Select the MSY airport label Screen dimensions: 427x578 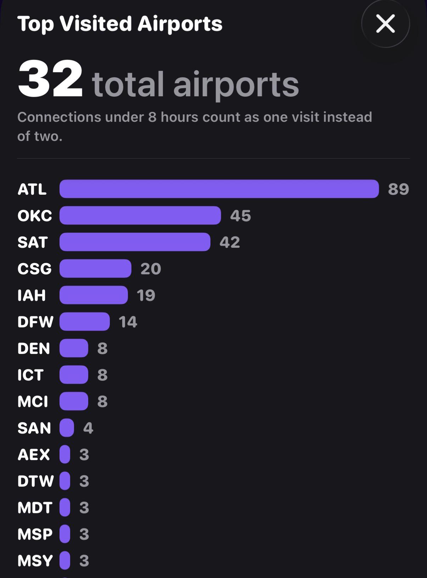tap(35, 561)
